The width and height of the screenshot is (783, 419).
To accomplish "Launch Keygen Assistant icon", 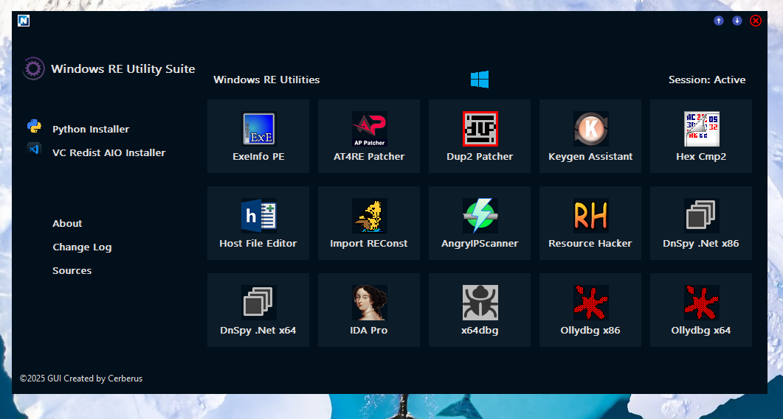I will coord(590,129).
